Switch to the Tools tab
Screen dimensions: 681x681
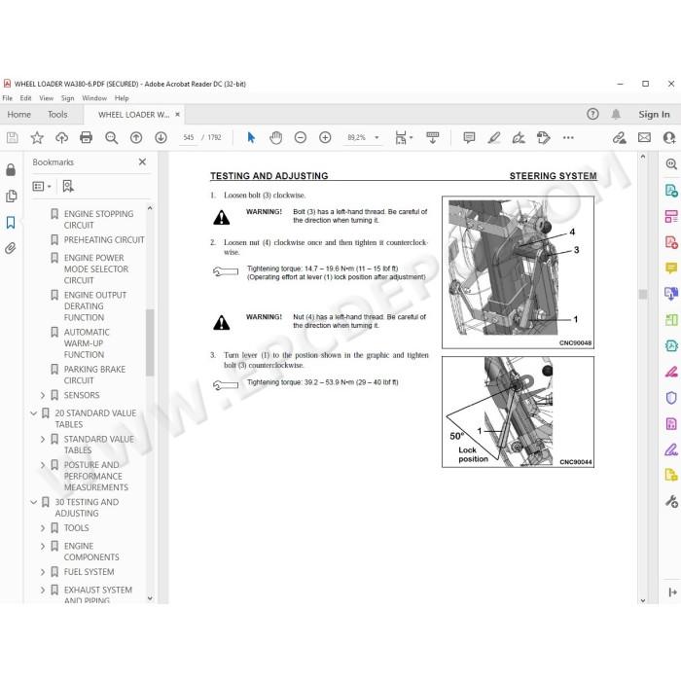click(57, 115)
